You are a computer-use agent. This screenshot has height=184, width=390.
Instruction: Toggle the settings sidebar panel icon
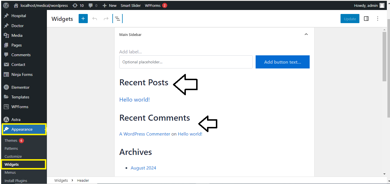point(366,19)
